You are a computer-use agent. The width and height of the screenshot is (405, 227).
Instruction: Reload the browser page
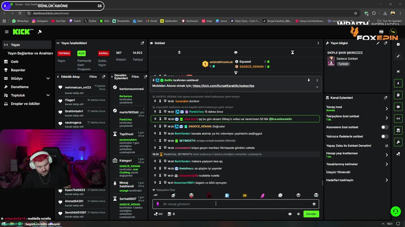[20, 13]
